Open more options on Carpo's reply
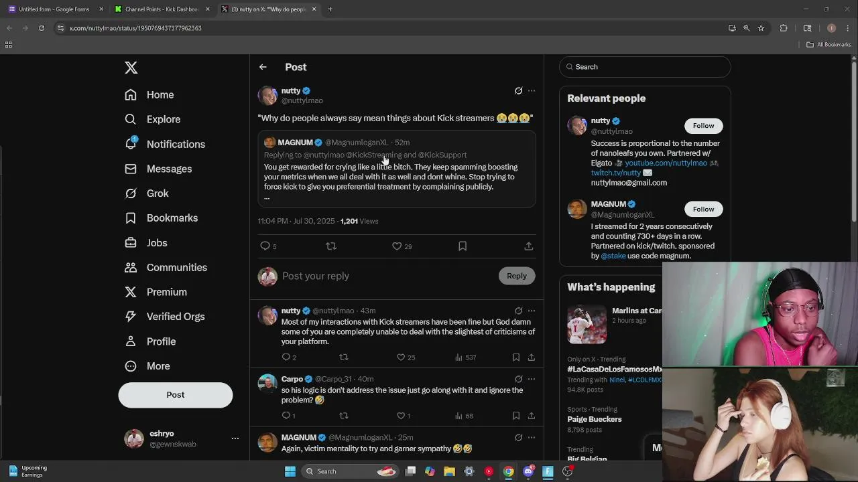This screenshot has height=482, width=858. pos(532,379)
